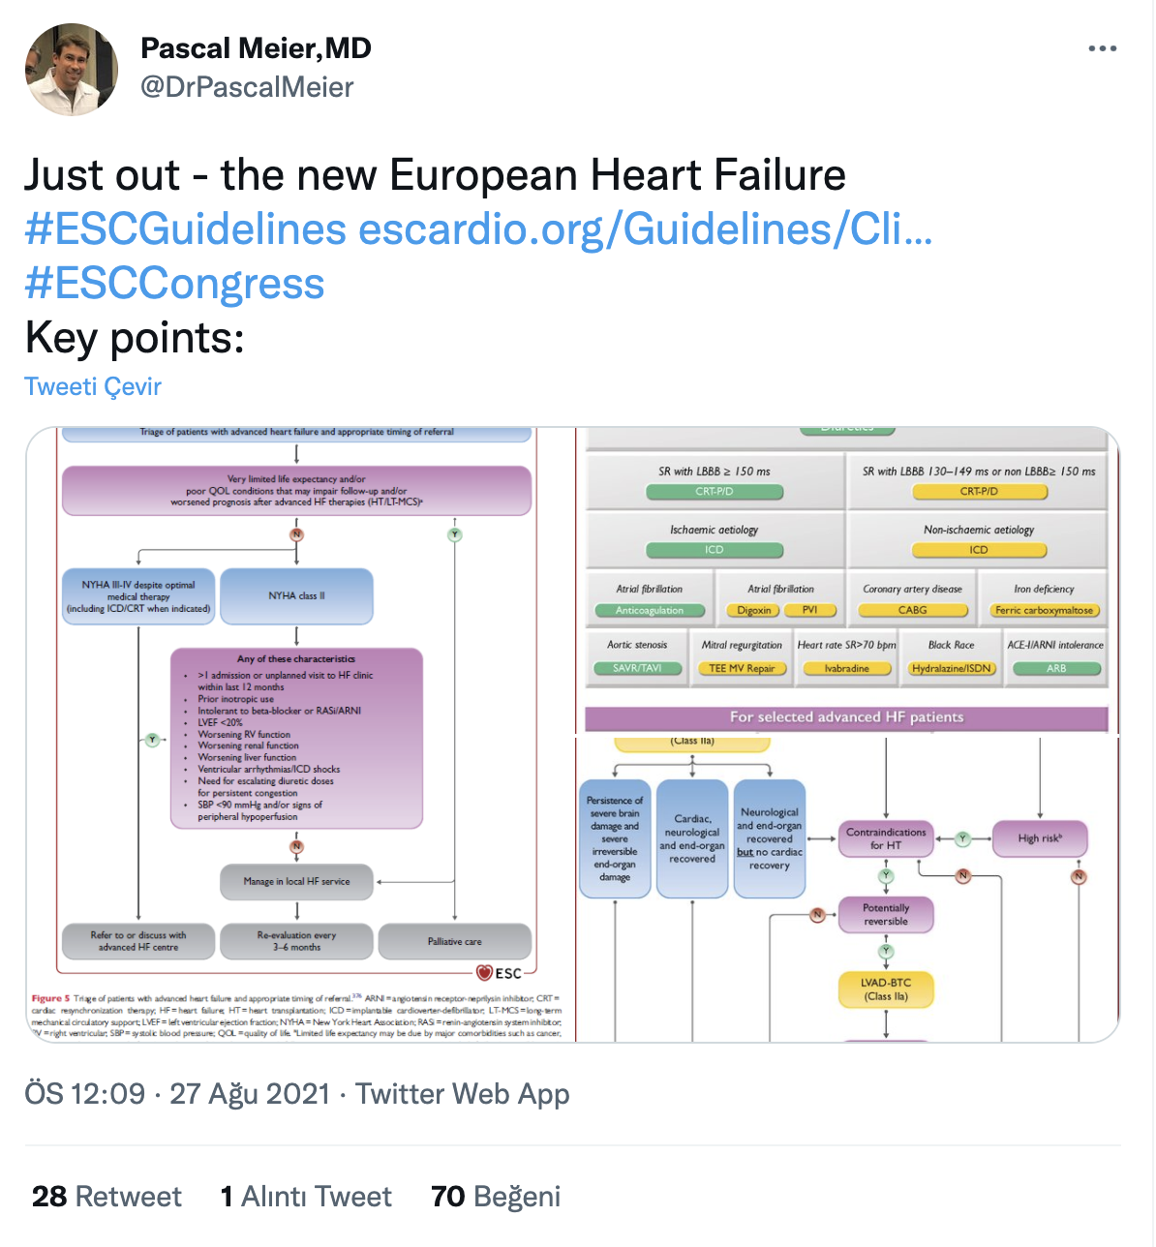Open the #ESCGuidelines hashtag

(x=185, y=229)
